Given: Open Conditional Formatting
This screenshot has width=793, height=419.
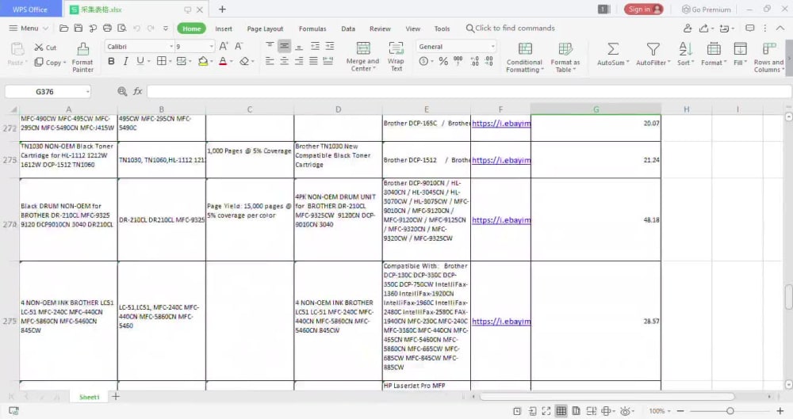Looking at the screenshot, I should click(x=524, y=57).
